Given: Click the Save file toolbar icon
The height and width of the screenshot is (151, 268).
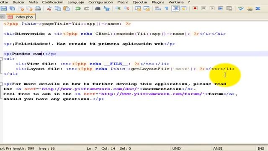Looking at the screenshot, I should tap(4, 8).
